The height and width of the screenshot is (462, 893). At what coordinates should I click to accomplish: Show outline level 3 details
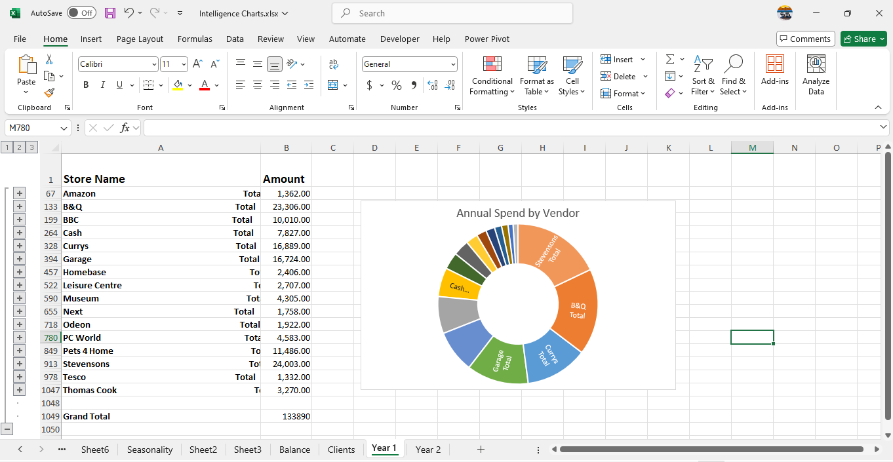coord(32,147)
